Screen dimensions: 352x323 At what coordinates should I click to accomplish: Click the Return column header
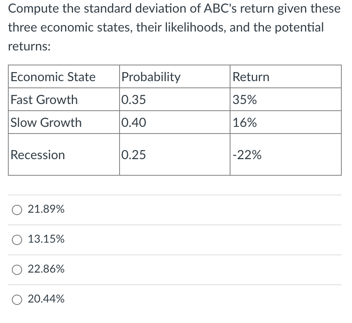point(251,77)
